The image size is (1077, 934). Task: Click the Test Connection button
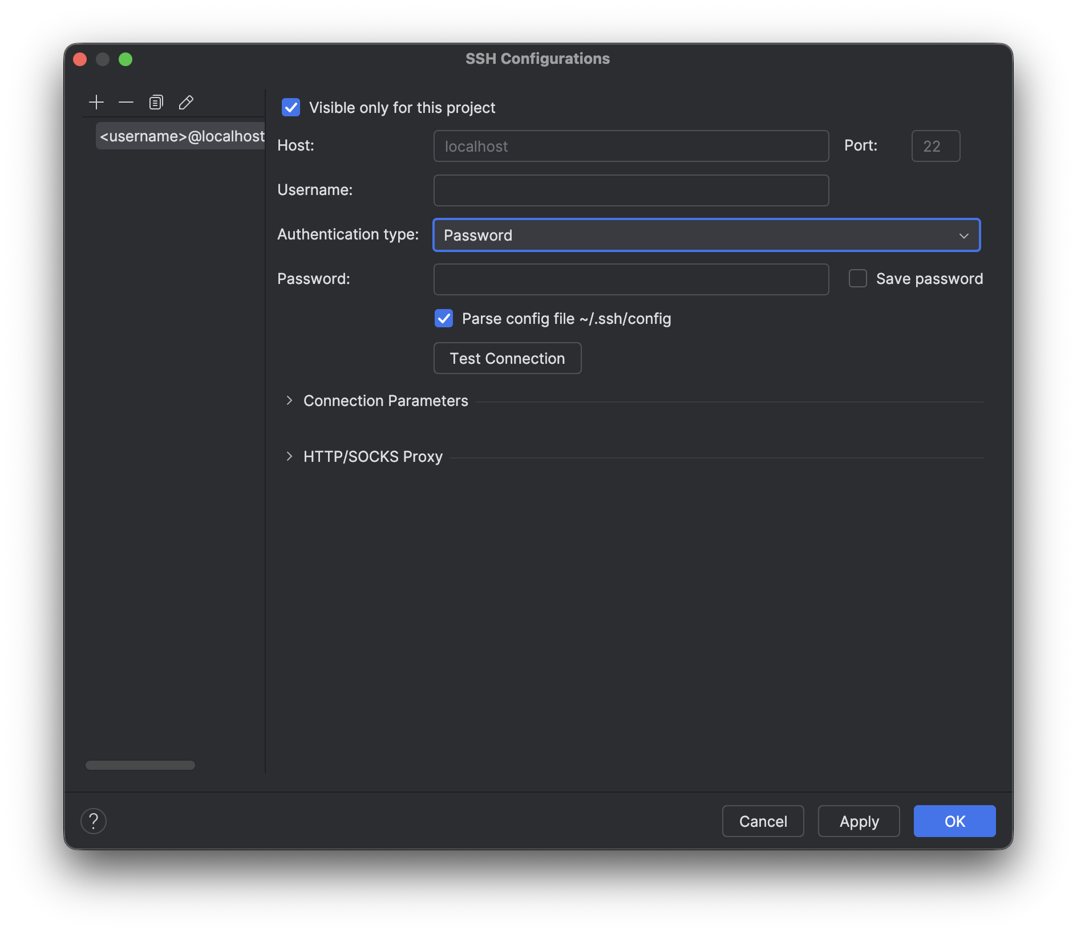pyautogui.click(x=507, y=358)
